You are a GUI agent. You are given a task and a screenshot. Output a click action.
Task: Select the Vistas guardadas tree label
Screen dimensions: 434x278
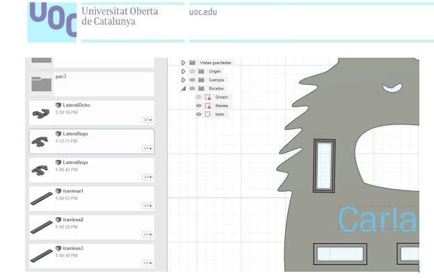coord(216,63)
